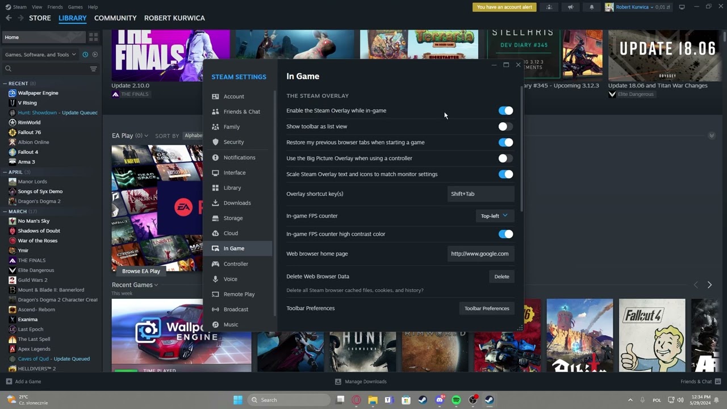Select the Downloads settings icon
Viewport: 727px width, 409px height.
tap(215, 203)
